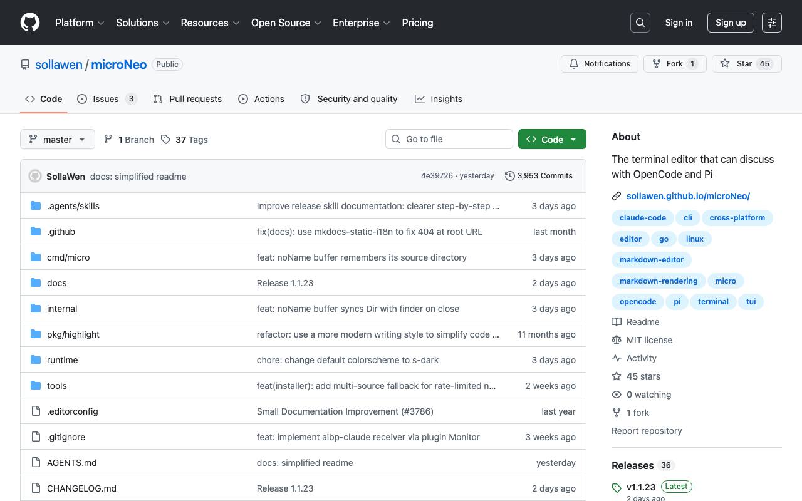Image resolution: width=802 pixels, height=501 pixels.
Task: Click the pulse icon next to Activity
Action: coord(617,358)
